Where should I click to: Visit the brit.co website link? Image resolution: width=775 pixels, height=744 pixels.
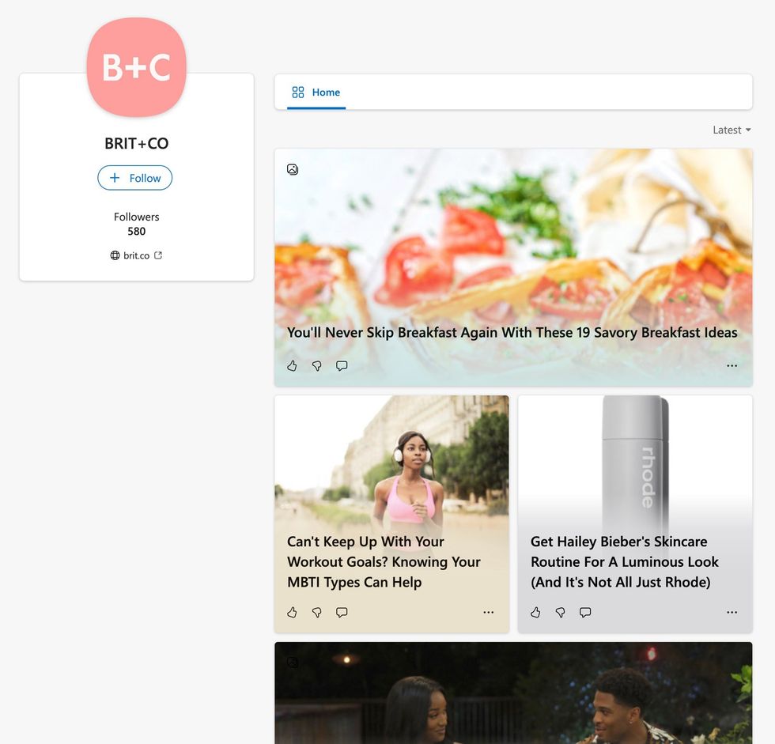pyautogui.click(x=136, y=255)
